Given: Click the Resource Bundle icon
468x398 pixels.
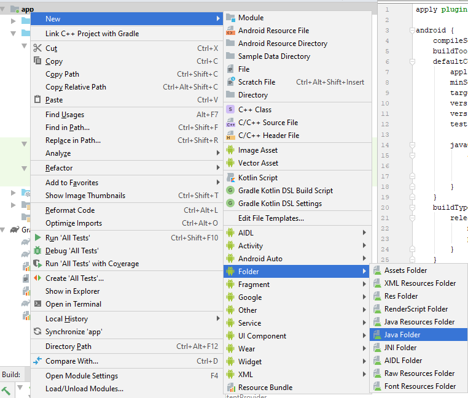Looking at the screenshot, I should [231, 388].
